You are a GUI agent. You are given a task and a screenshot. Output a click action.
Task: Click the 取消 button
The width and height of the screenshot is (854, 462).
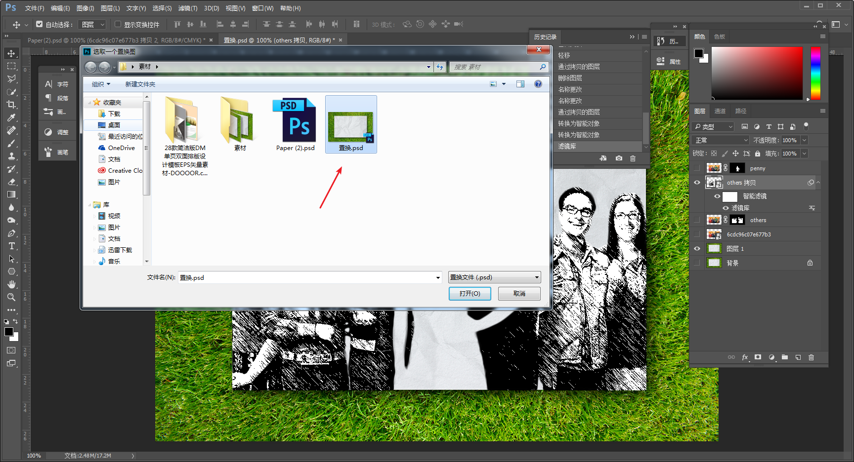tap(519, 294)
